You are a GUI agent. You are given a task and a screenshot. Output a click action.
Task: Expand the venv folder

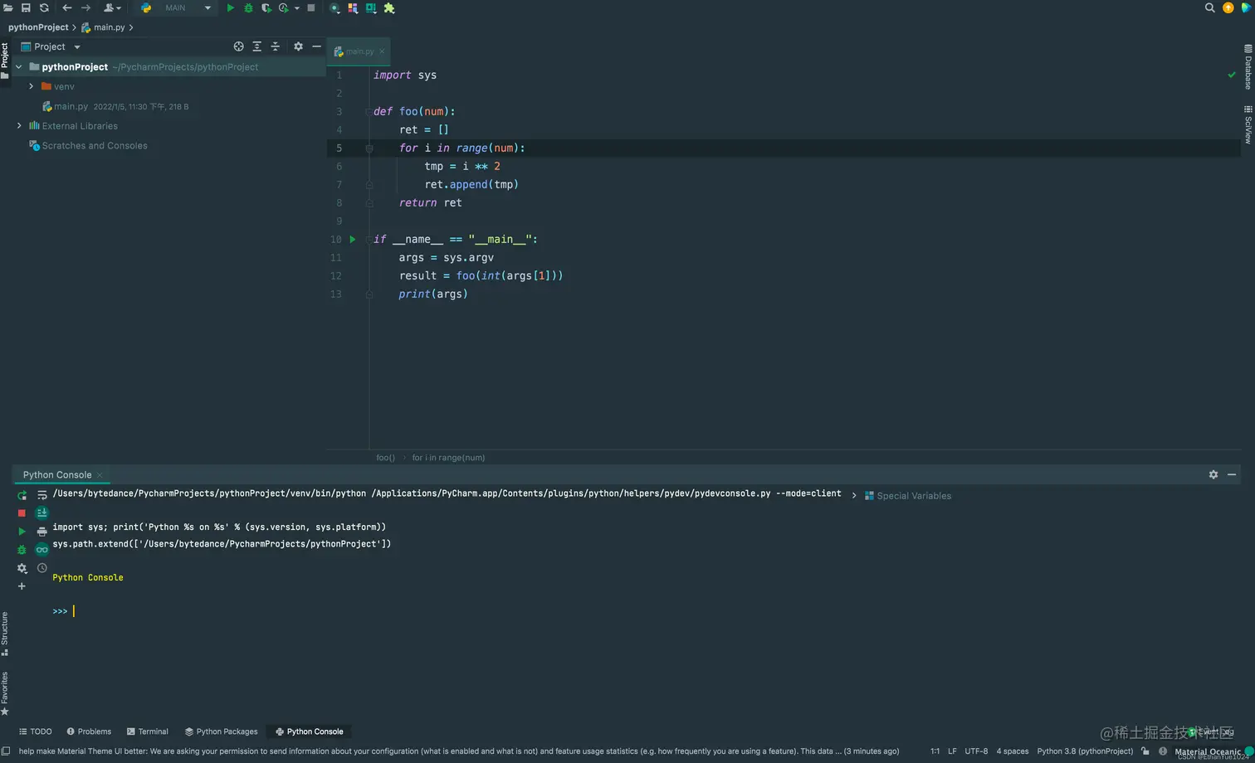click(x=31, y=86)
